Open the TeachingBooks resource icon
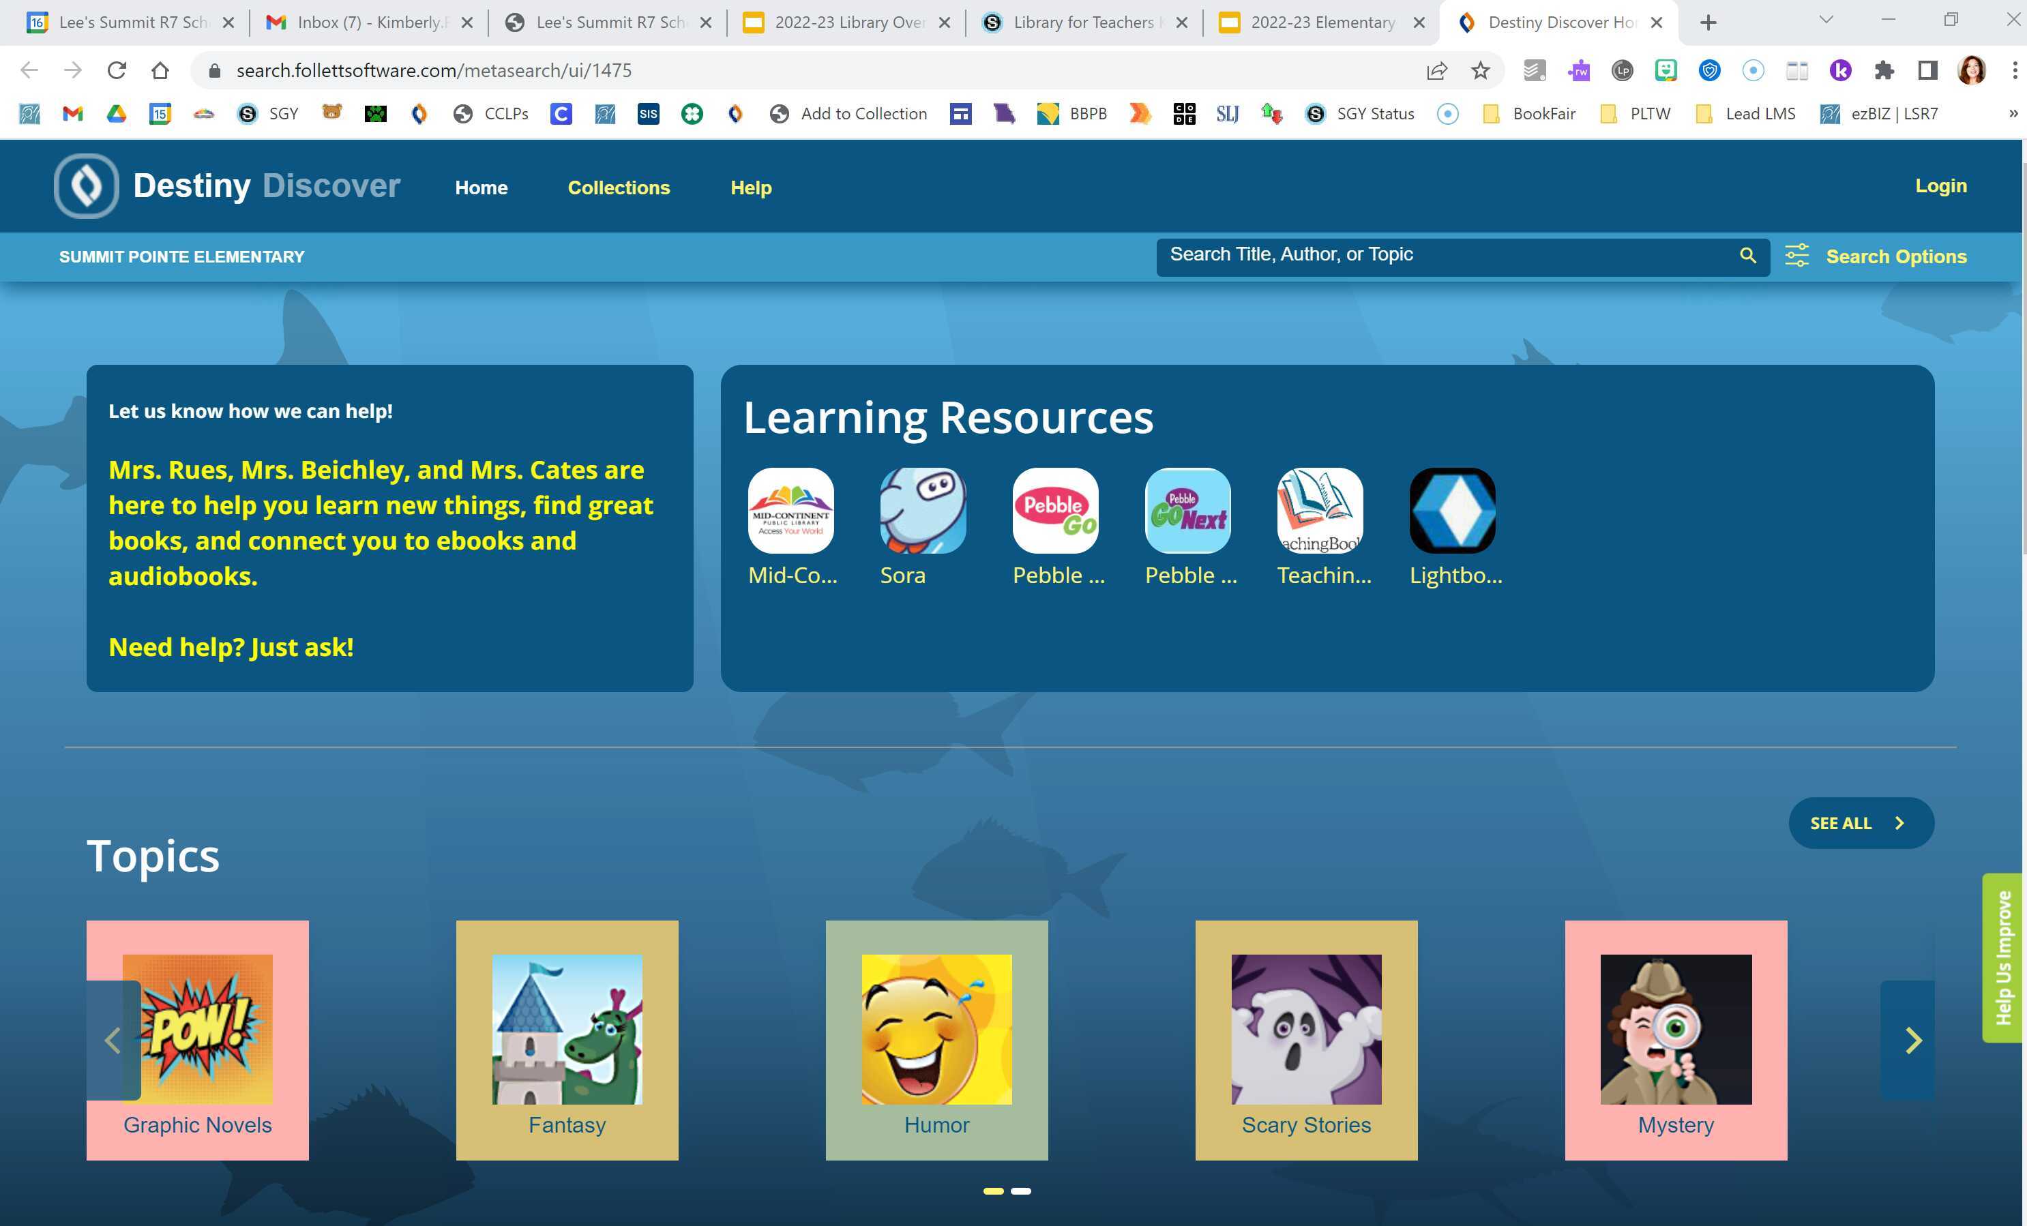This screenshot has width=2027, height=1226. tap(1320, 511)
